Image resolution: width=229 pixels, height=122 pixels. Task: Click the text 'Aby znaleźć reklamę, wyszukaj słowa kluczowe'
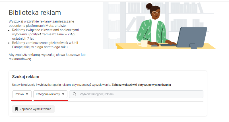pyautogui.click(x=44, y=55)
